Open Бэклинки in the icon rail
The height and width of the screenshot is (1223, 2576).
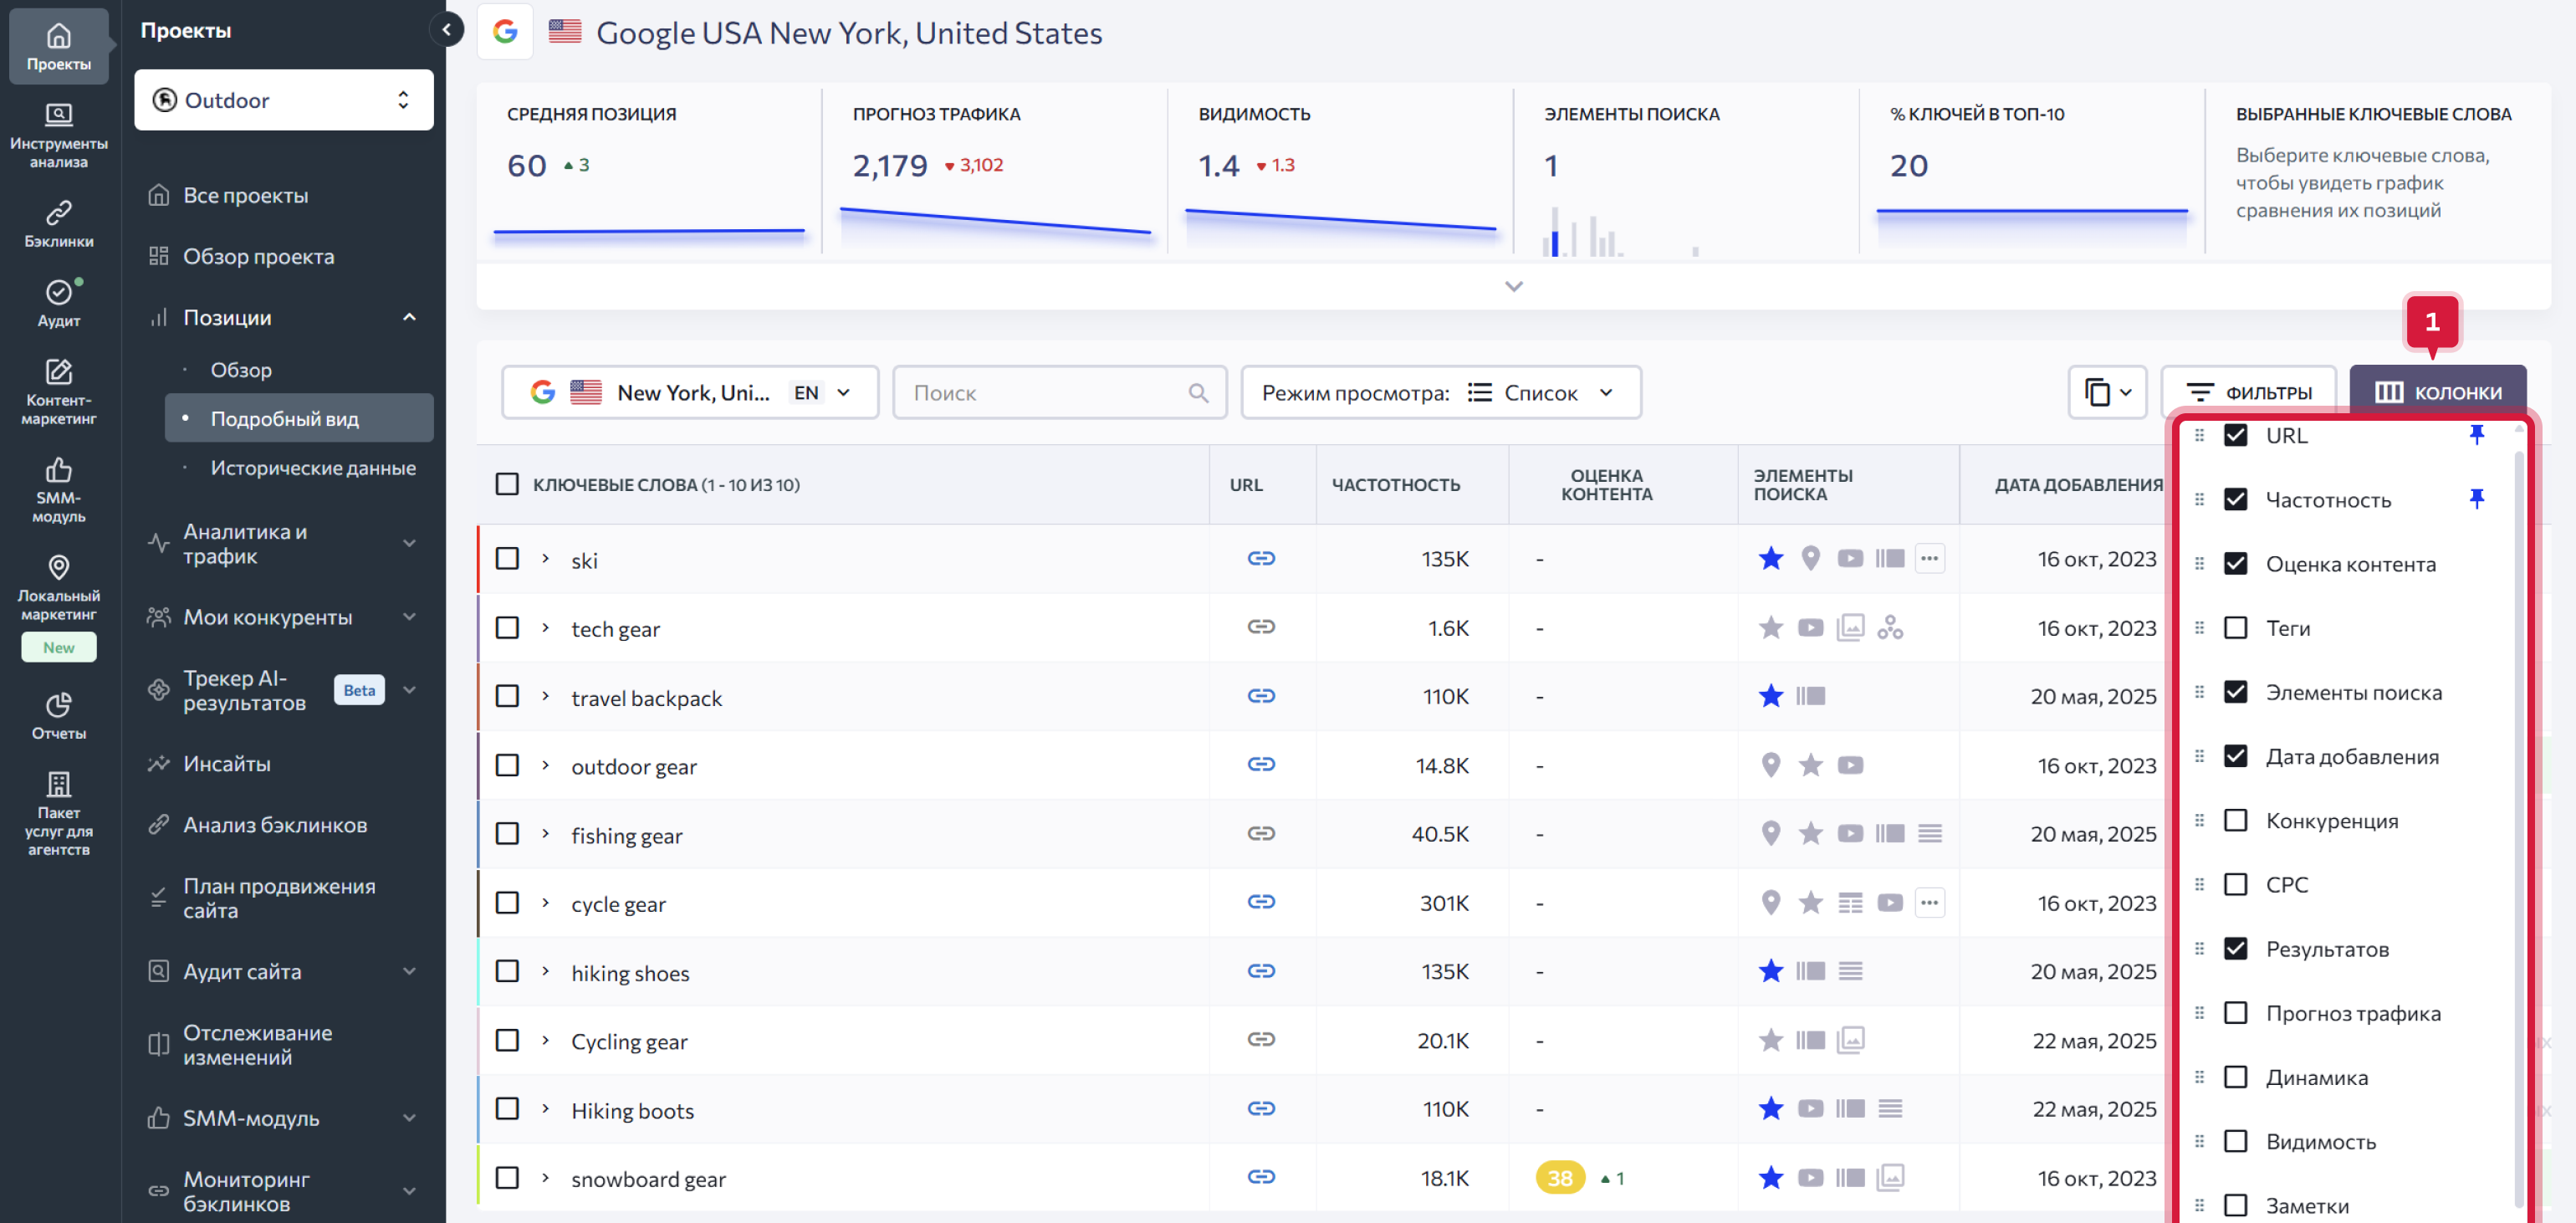point(59,224)
